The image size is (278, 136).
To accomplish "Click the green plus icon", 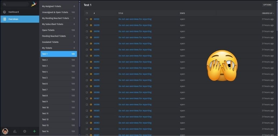I will coord(34,131).
